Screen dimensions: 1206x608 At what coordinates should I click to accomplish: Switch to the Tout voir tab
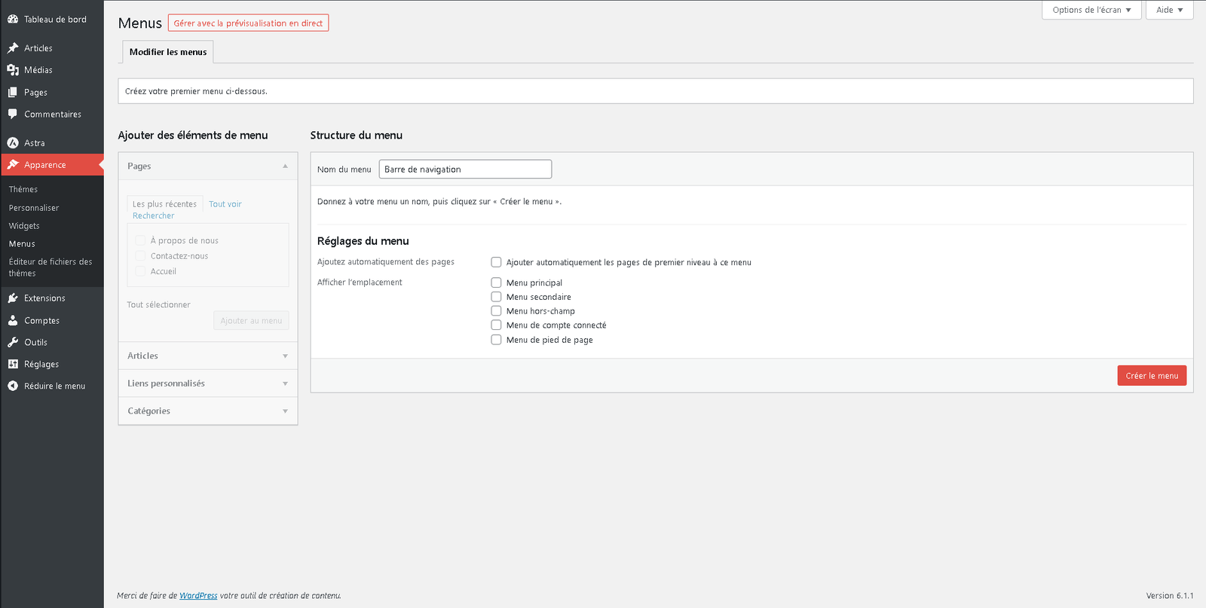click(225, 204)
